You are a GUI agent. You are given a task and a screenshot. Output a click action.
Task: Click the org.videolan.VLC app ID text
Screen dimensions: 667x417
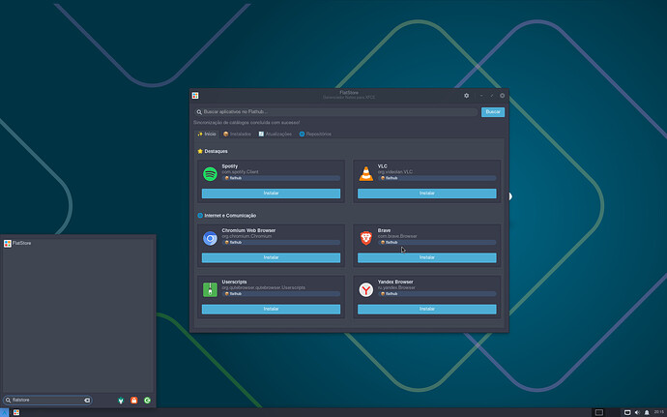(395, 172)
